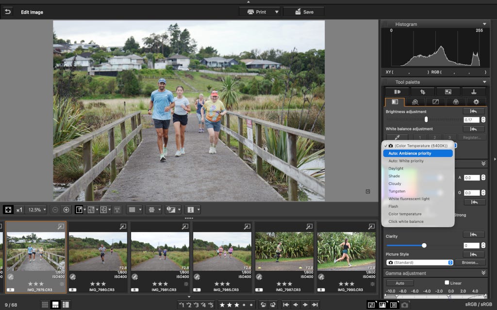
Task: Toggle the thumbnail grid view layout
Action: 45,305
